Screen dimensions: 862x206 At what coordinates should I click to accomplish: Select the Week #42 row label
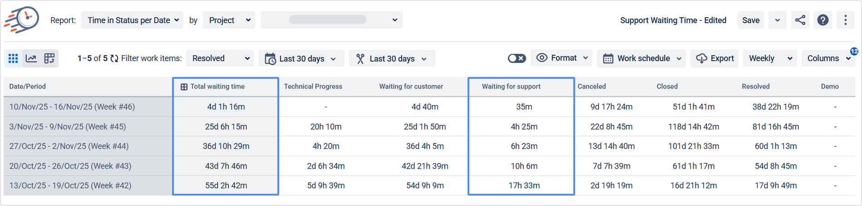pos(70,186)
